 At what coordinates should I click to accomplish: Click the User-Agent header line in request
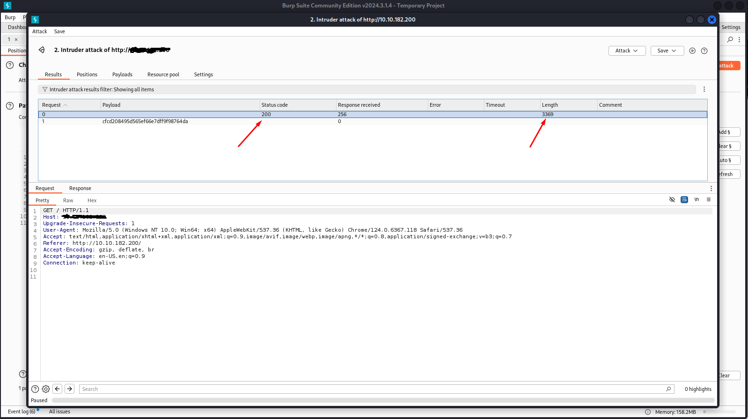pyautogui.click(x=253, y=230)
